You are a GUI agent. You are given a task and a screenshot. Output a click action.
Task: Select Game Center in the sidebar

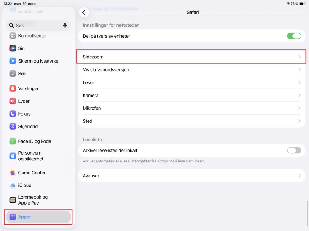click(x=38, y=173)
